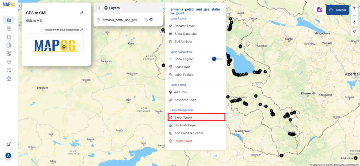Screen dimensions: 360x166
Task: Open the notifications bell
Action: 8,145
